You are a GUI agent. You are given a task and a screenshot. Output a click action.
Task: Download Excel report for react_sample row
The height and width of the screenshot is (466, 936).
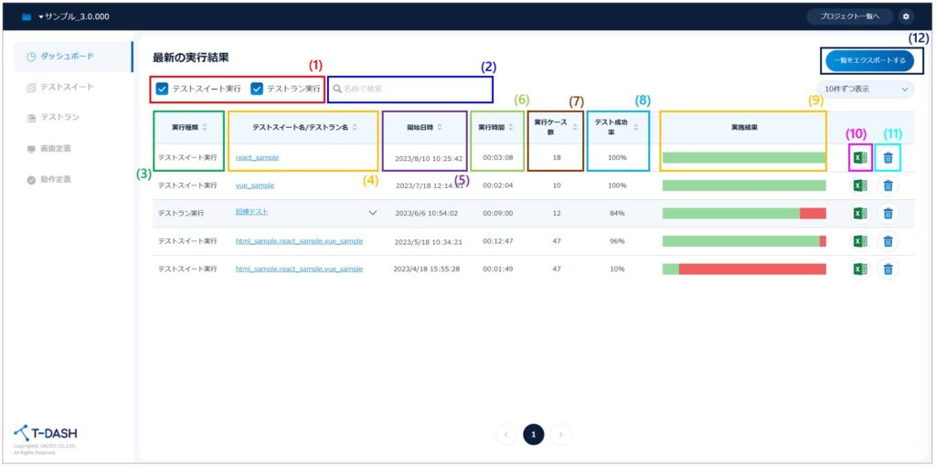859,158
